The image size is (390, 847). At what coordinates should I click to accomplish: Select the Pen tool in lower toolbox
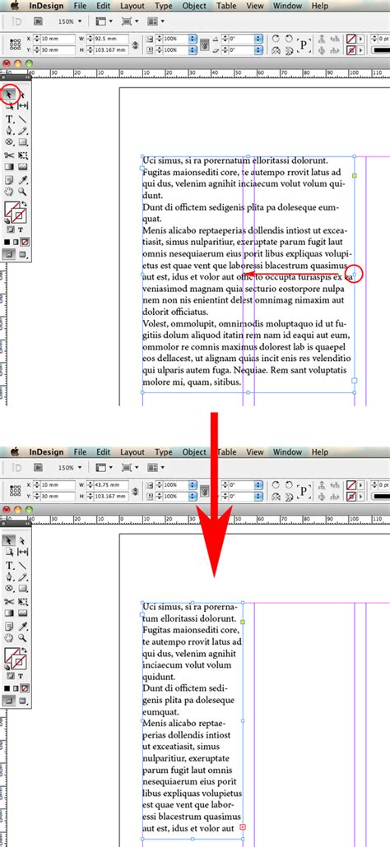(9, 577)
